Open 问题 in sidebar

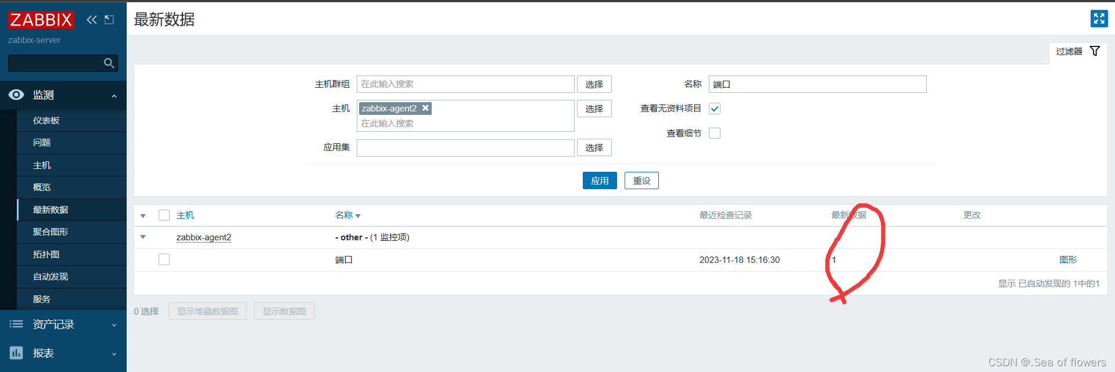(x=71, y=143)
